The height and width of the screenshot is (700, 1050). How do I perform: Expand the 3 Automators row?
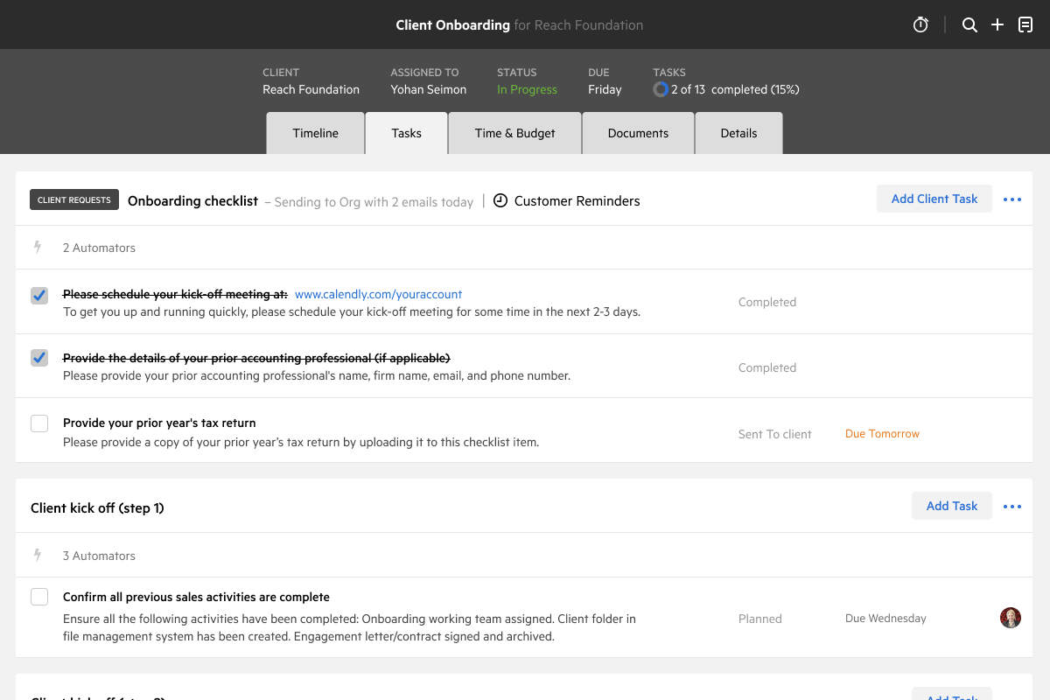click(99, 556)
